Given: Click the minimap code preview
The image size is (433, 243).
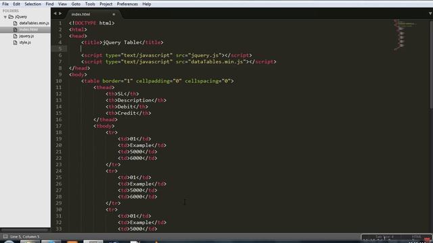Looking at the screenshot, I should pyautogui.click(x=405, y=34).
